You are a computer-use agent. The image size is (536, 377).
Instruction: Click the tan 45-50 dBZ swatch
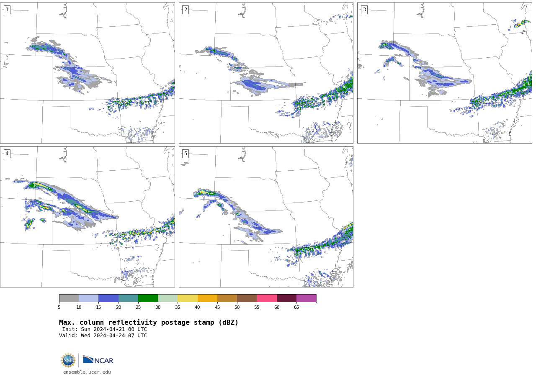click(227, 298)
